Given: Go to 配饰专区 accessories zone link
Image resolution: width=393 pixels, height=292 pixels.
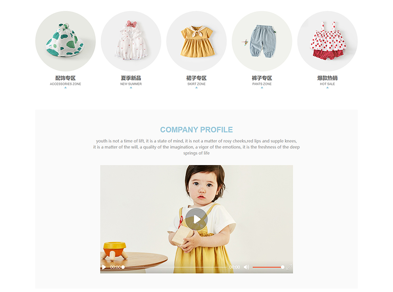Looking at the screenshot, I should (x=65, y=78).
